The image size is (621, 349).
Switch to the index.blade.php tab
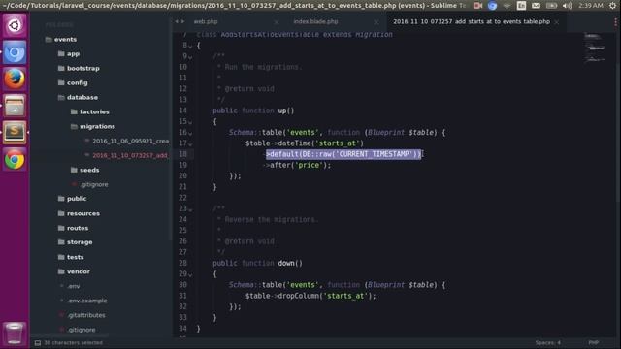click(315, 21)
